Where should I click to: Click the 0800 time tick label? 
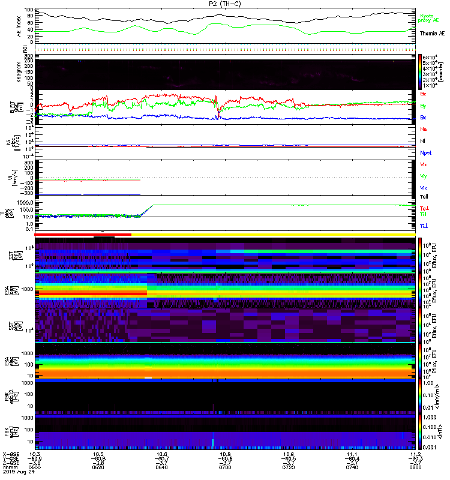(415, 467)
